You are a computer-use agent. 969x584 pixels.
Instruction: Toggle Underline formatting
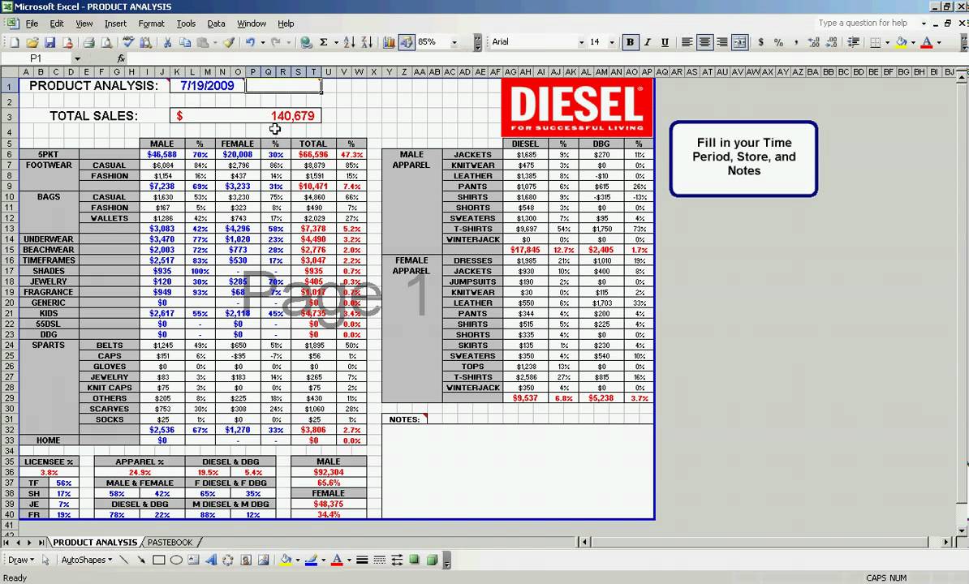coord(665,42)
